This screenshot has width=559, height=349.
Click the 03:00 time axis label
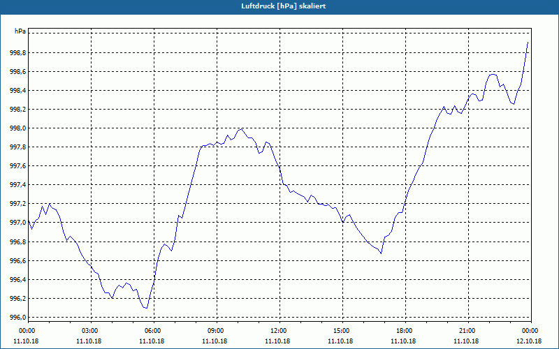click(x=91, y=331)
